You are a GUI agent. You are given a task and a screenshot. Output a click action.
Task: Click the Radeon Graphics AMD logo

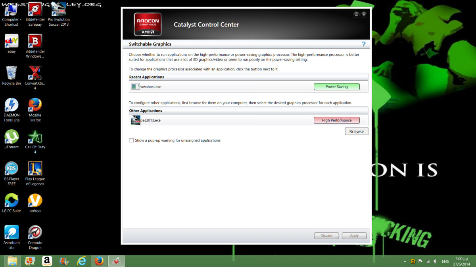pyautogui.click(x=148, y=24)
